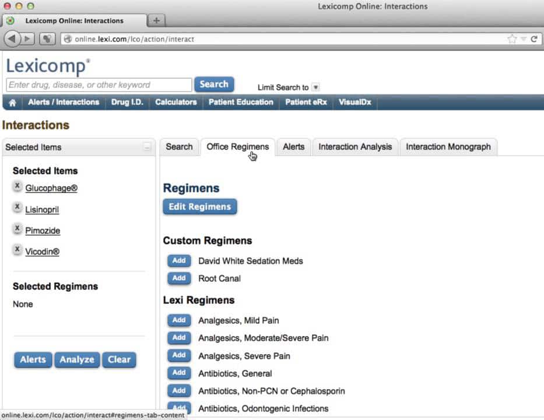
Task: Open the Vicodin link
Action: coord(43,251)
